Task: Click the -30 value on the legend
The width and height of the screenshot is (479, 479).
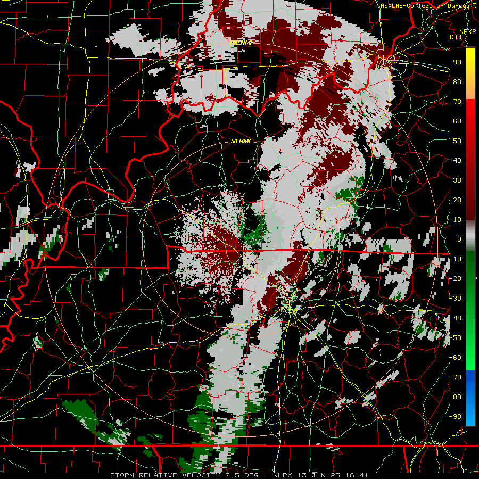Action: tap(455, 299)
